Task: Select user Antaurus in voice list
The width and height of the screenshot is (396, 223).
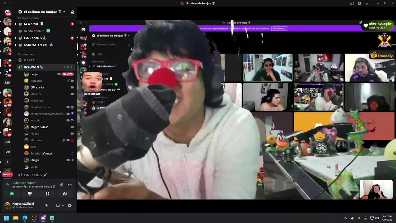Action: pos(49,81)
